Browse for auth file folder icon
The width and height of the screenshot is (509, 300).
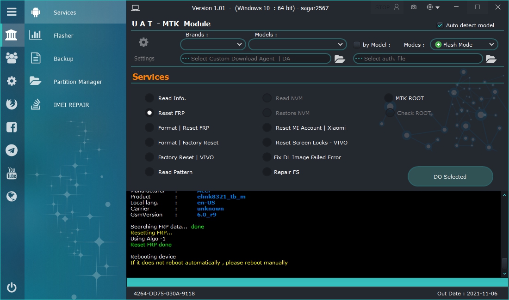[491, 59]
